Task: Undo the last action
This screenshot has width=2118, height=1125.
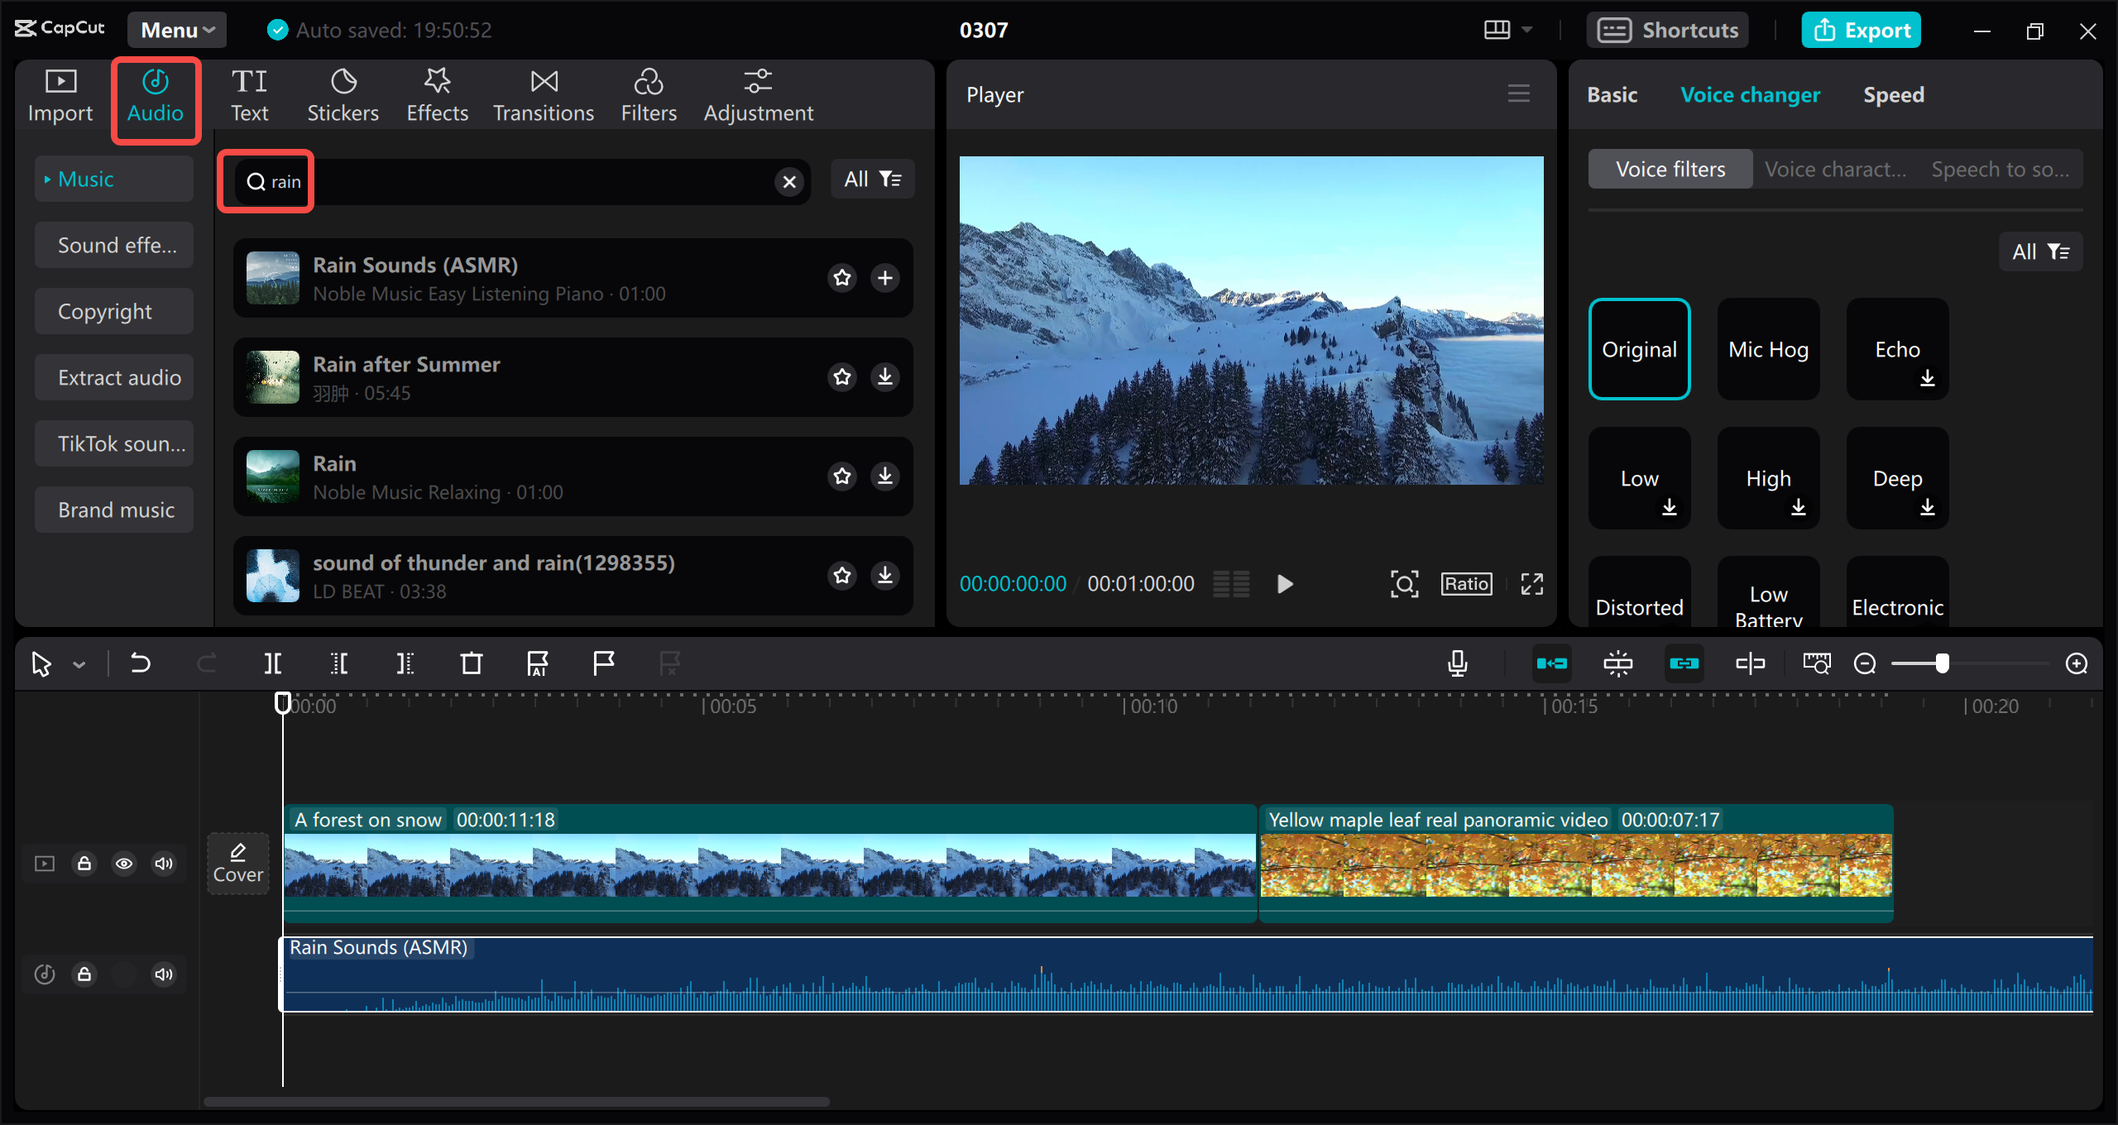Action: [140, 663]
